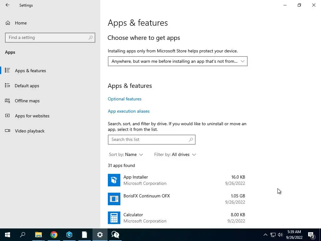
Task: Select the BorisFX Continuum OFX entry name
Action: pos(147,196)
